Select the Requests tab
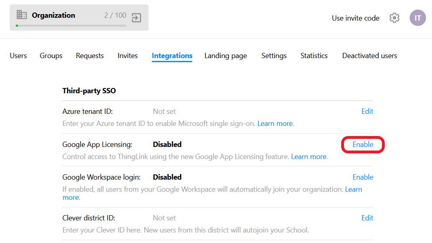 (90, 56)
